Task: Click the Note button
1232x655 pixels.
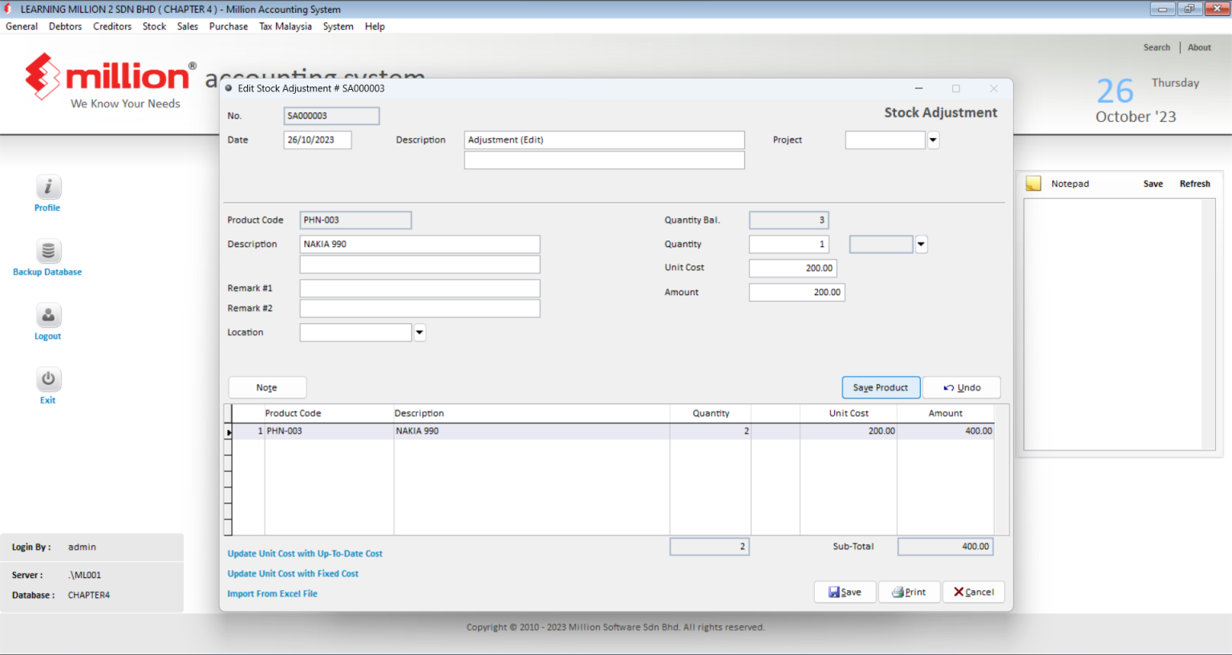Action: click(x=267, y=387)
